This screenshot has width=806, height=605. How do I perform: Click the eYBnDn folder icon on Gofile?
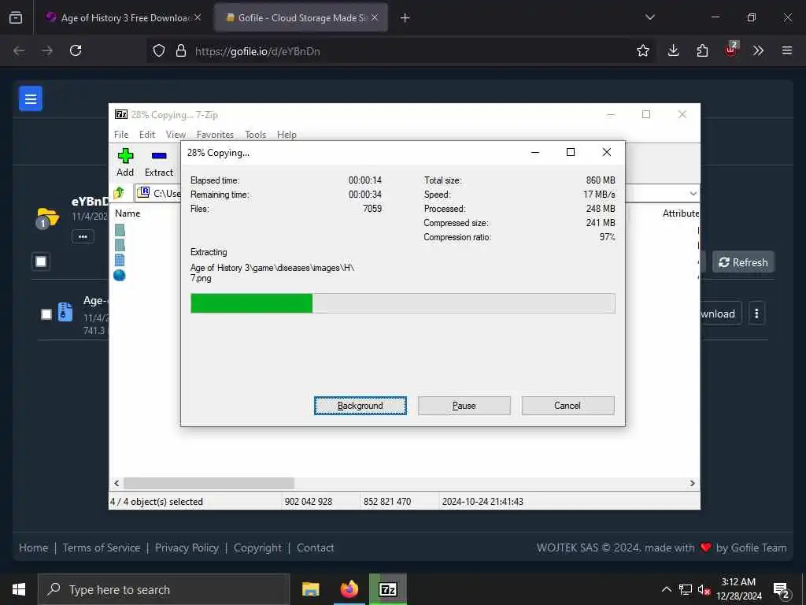(47, 218)
